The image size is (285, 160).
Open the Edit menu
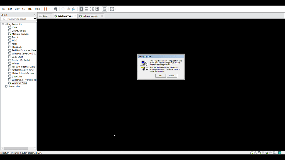[x=10, y=9]
